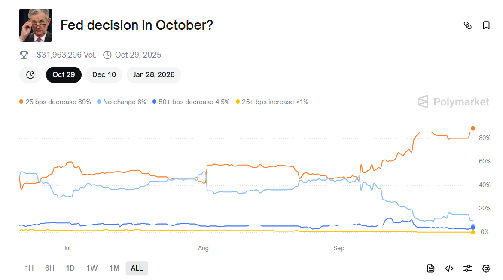Image resolution: width=503 pixels, height=280 pixels.
Task: Bookmark this Fed decision market
Action: [486, 25]
